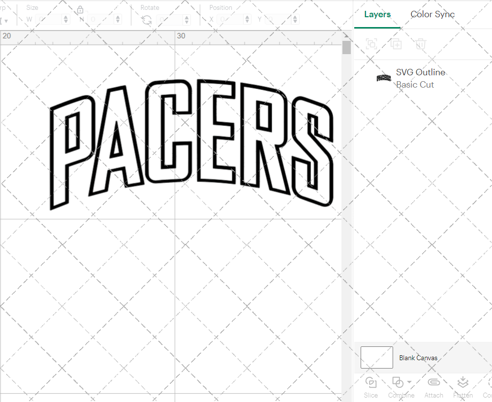Switch to the Color Sync tab

(x=432, y=14)
